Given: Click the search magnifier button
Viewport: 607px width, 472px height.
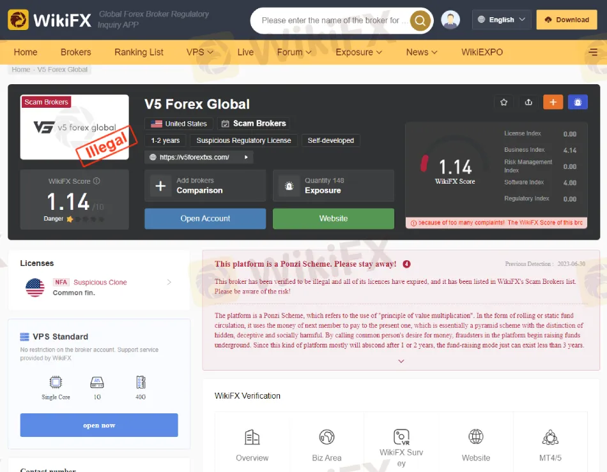Looking at the screenshot, I should point(420,20).
